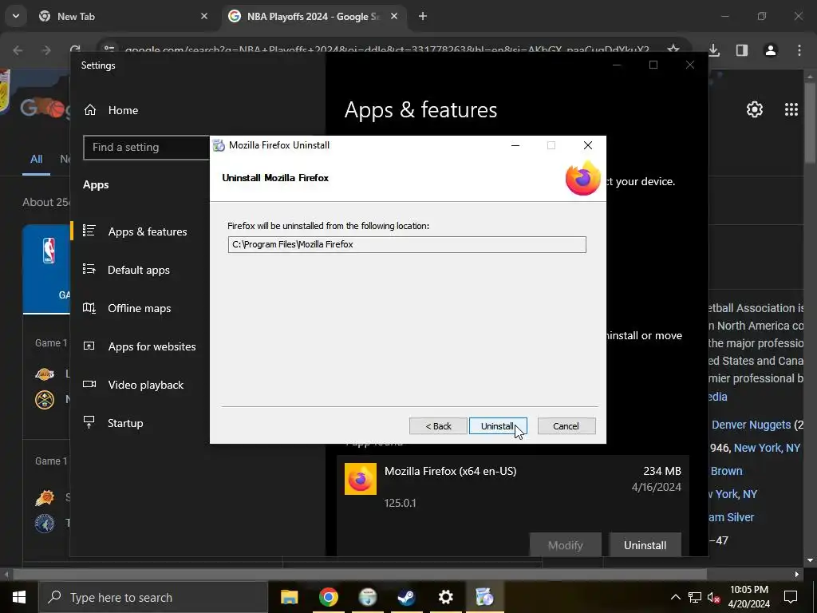Click the Back button in the uninstaller
Screen dimensions: 817x613
438,426
